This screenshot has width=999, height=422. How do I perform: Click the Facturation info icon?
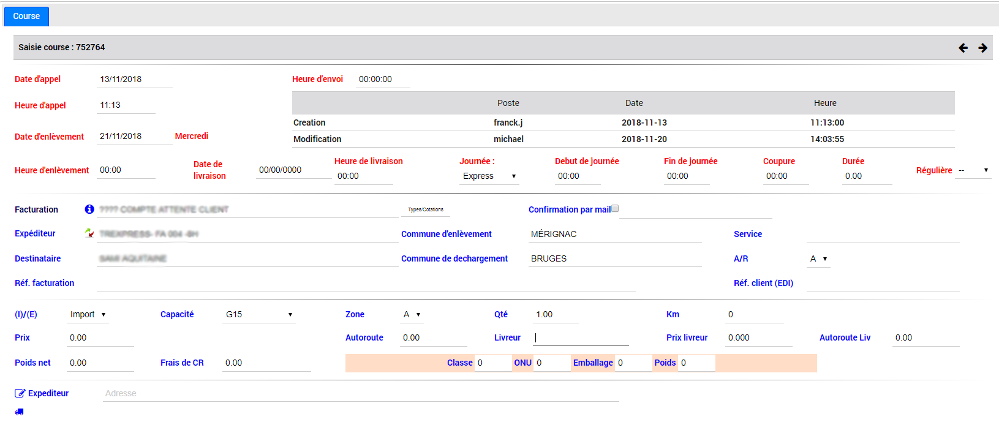coord(89,209)
